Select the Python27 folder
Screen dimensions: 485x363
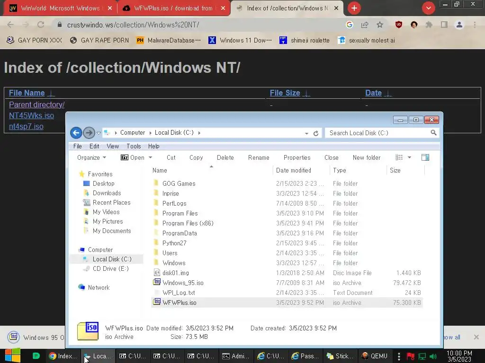[174, 243]
